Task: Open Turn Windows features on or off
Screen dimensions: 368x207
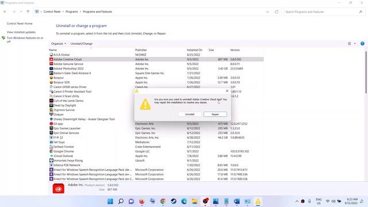Action: point(25,40)
